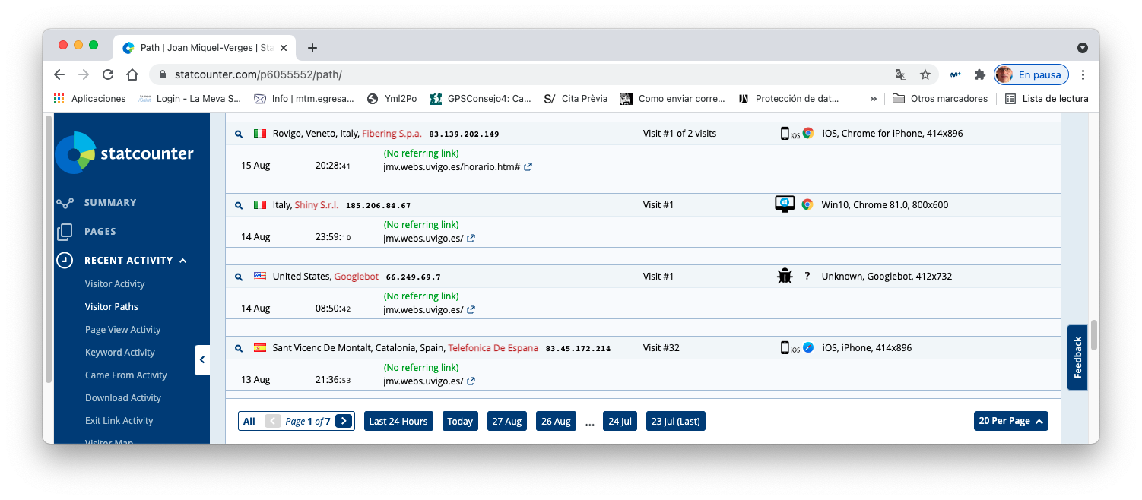Open external link icon for 23:59 visit
1142x500 pixels.
click(x=471, y=239)
